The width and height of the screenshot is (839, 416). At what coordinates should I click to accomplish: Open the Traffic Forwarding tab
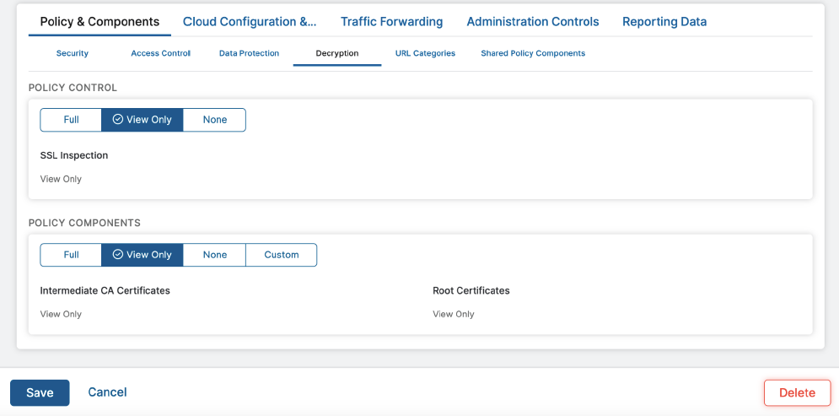click(x=391, y=22)
